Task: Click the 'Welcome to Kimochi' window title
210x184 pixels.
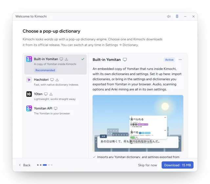Action: coord(31,16)
